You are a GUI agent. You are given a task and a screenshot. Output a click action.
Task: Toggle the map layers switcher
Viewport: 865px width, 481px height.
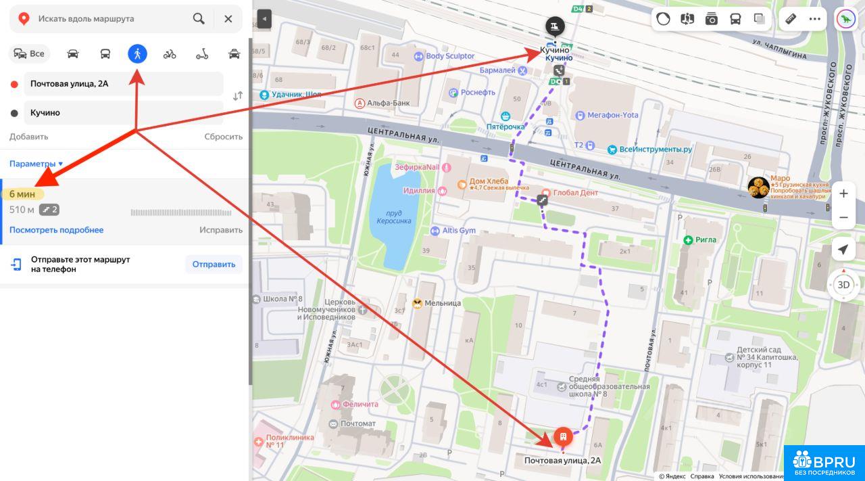point(760,19)
